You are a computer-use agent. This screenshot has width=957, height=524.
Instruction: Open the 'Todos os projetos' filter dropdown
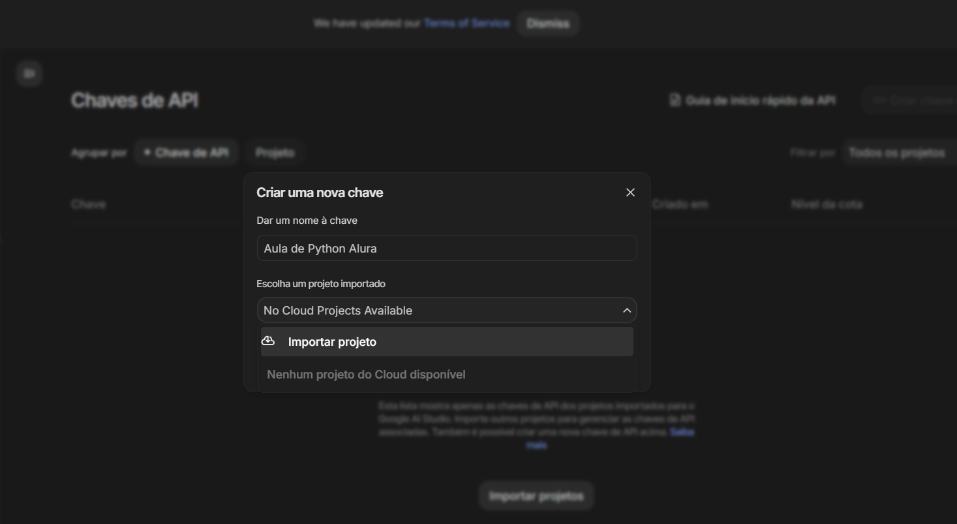coord(897,153)
